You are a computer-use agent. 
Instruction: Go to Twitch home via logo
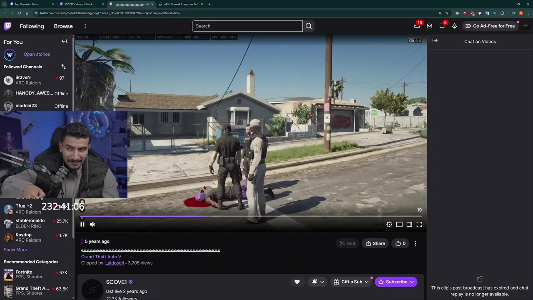point(7,26)
